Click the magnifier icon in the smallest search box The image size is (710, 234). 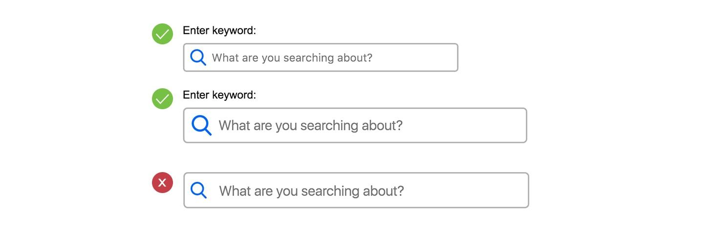[x=198, y=58]
